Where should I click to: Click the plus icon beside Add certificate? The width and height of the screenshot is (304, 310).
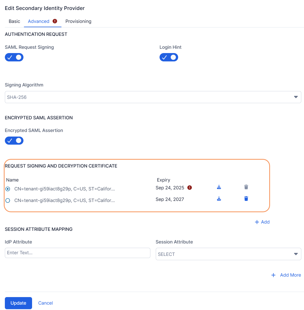[257, 222]
